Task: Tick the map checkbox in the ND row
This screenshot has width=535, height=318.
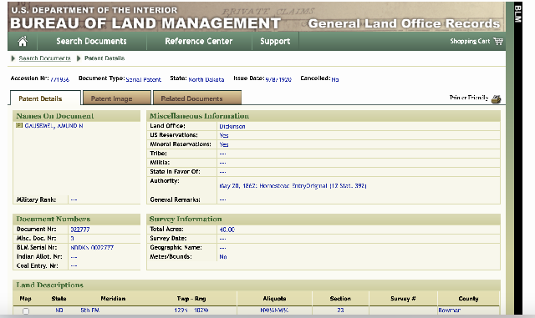Action: (x=26, y=310)
